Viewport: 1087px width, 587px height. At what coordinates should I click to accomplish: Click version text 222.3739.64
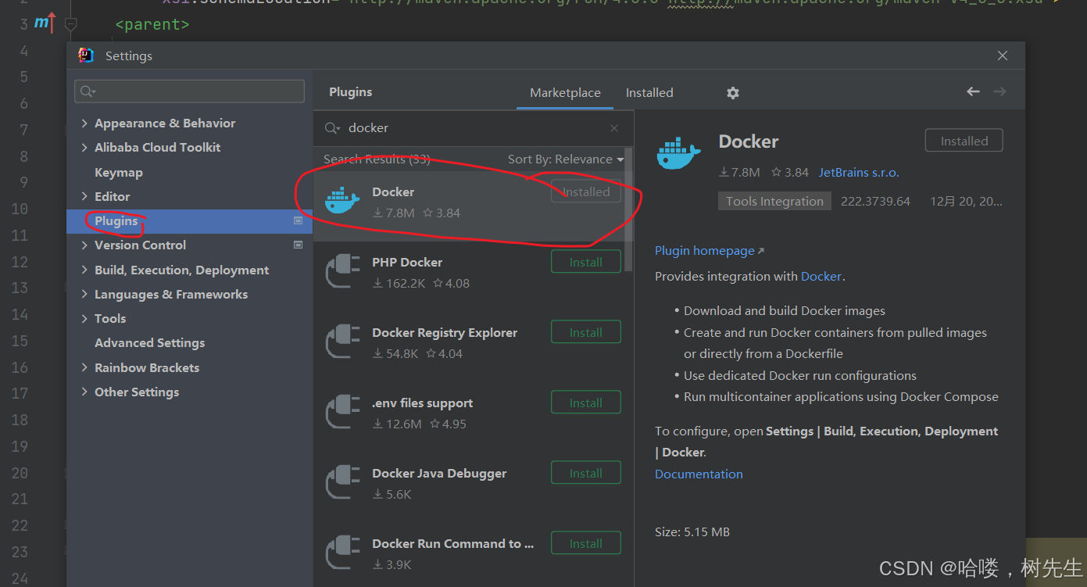(x=875, y=202)
